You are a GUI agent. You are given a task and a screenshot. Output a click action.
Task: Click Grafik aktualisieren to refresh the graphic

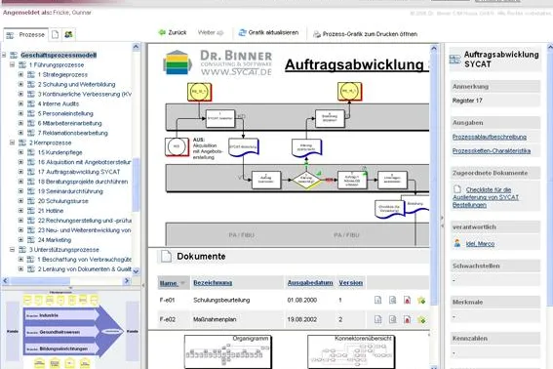(268, 32)
